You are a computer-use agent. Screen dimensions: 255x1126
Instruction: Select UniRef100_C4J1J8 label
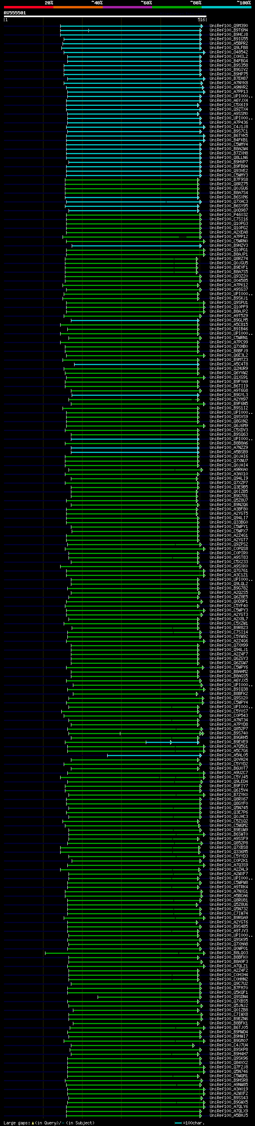coord(229,127)
